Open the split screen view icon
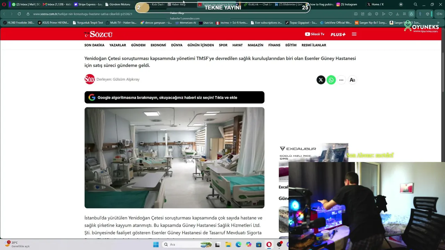 [x=356, y=14]
